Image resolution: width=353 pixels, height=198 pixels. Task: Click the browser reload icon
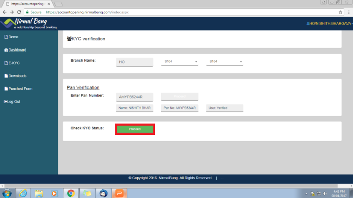pyautogui.click(x=19, y=12)
